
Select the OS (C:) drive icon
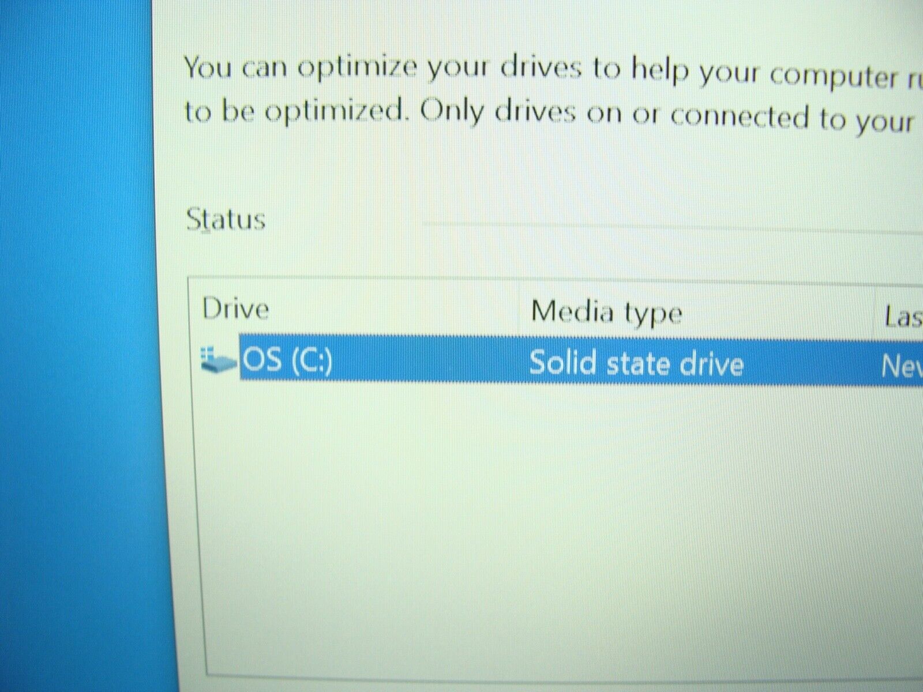[x=217, y=360]
